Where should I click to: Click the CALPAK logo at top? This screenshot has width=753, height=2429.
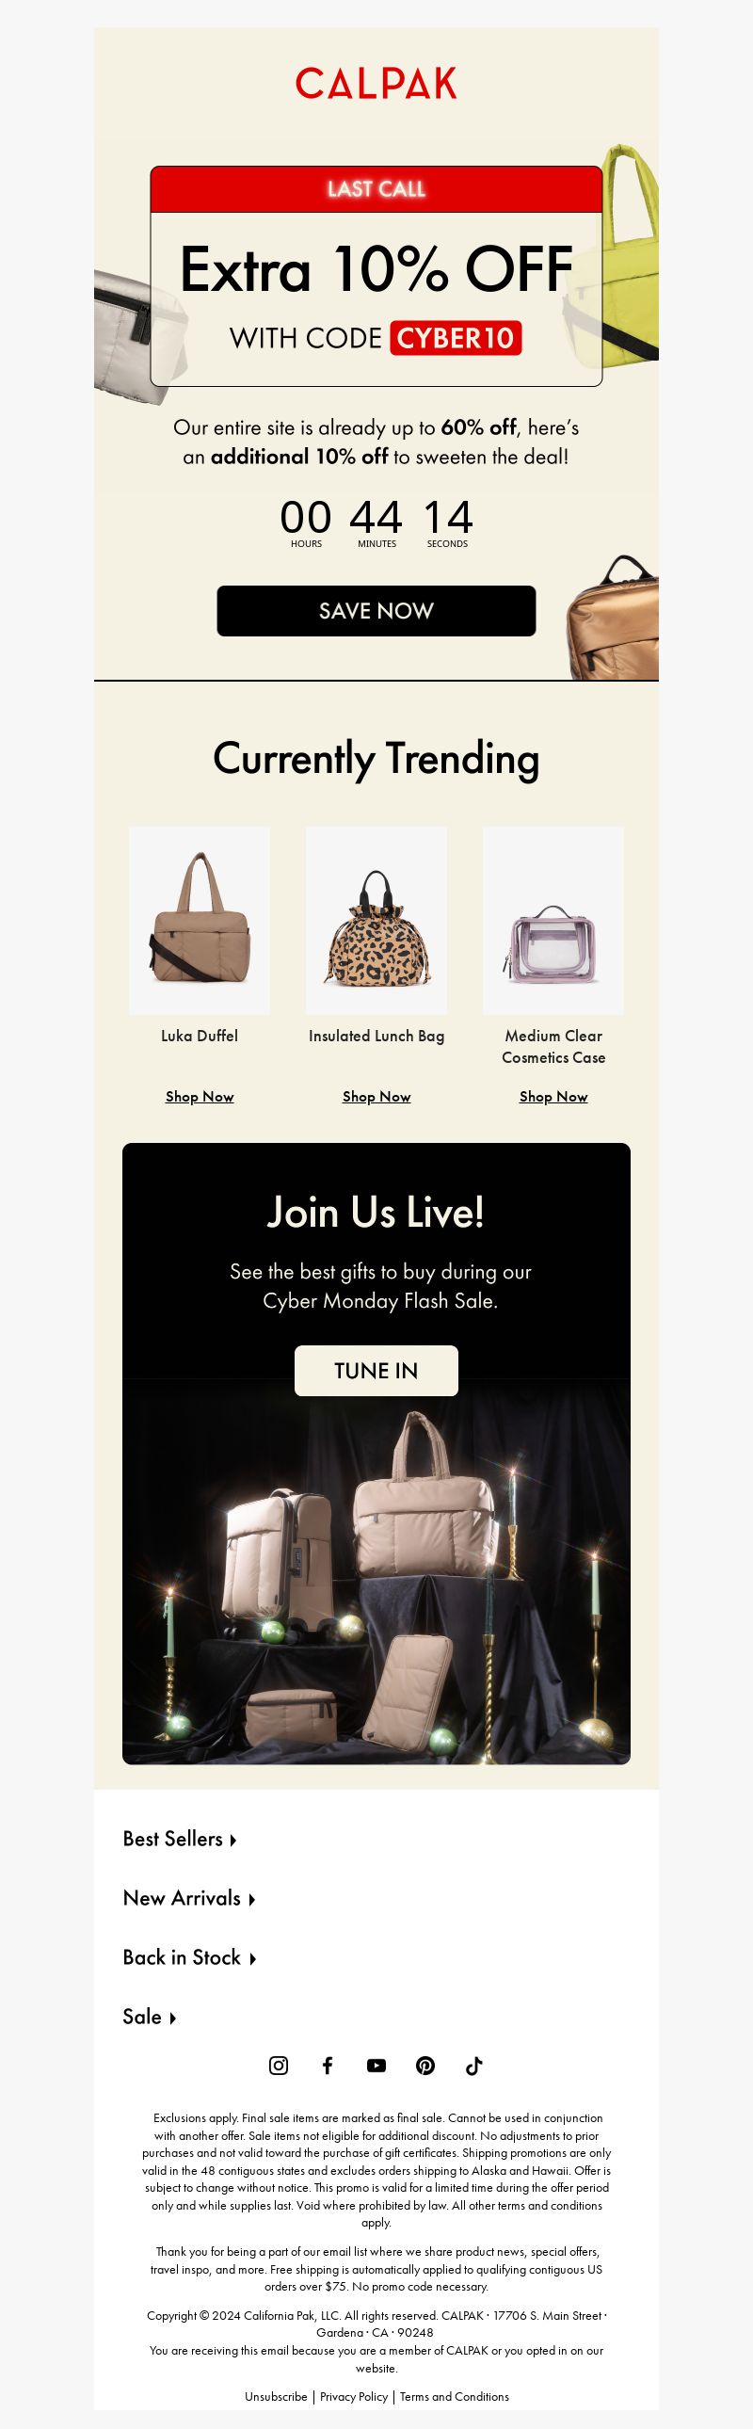[376, 83]
